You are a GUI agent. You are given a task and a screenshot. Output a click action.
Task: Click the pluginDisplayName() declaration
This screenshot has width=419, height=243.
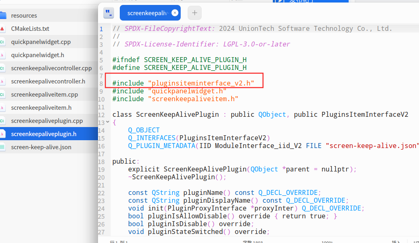(x=238, y=201)
